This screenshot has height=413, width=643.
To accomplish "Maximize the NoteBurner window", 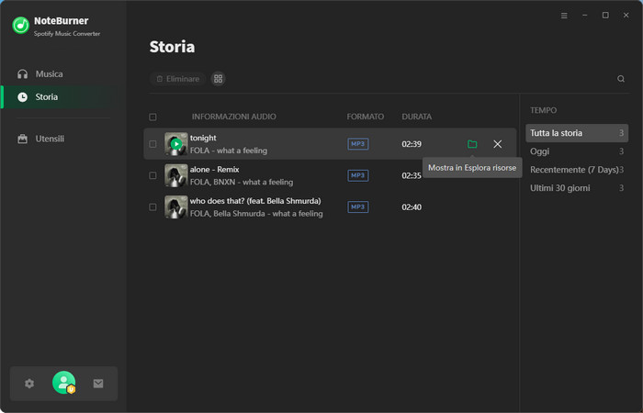I will [x=605, y=16].
